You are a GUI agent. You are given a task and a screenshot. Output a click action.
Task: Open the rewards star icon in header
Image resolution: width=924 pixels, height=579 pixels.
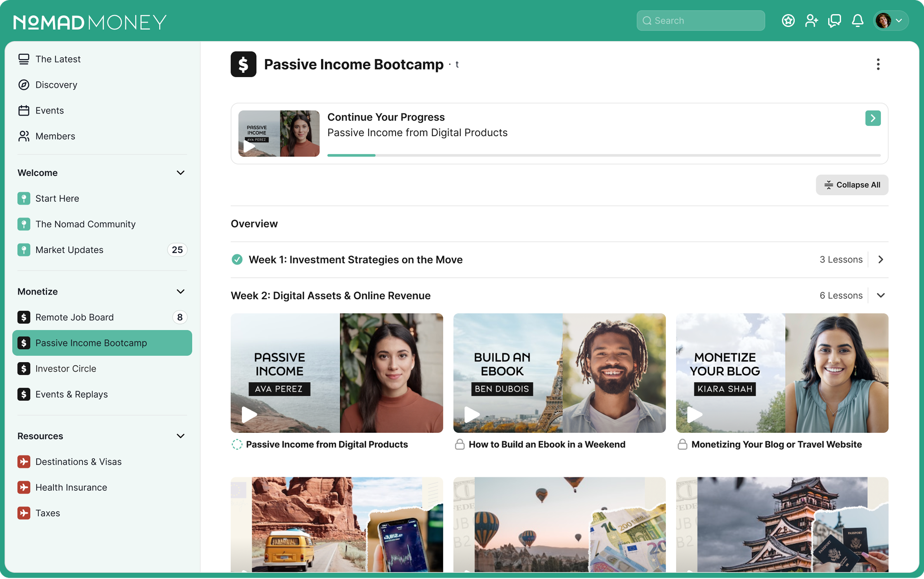[x=788, y=21]
